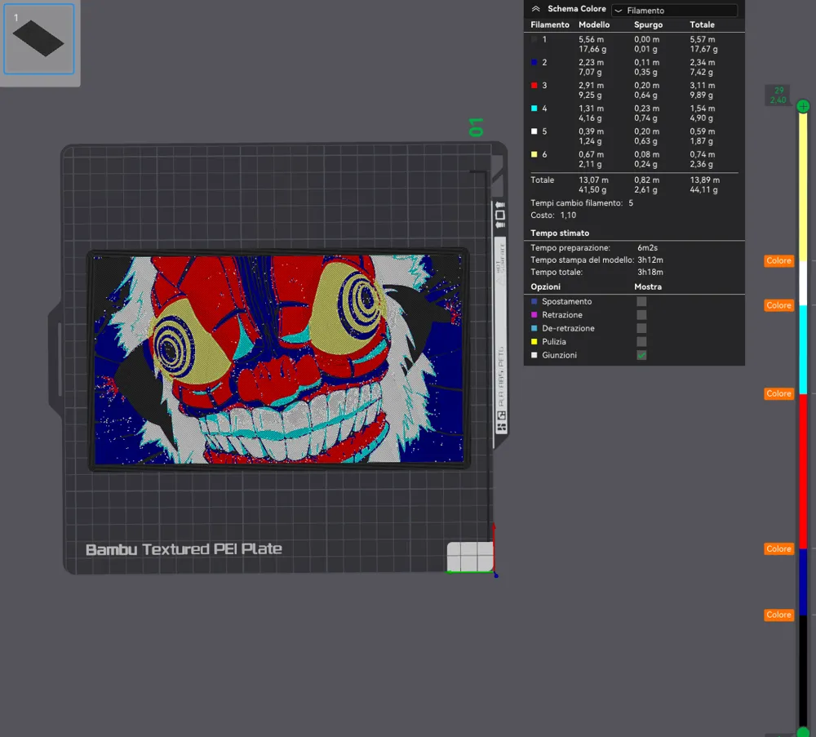Click the Totale column header
Screen dimensions: 816x737
click(702, 24)
